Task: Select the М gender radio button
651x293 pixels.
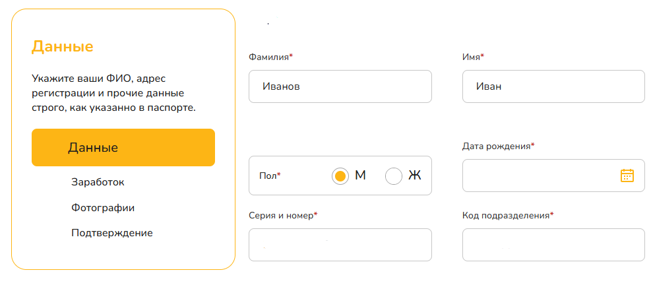Action: 340,176
